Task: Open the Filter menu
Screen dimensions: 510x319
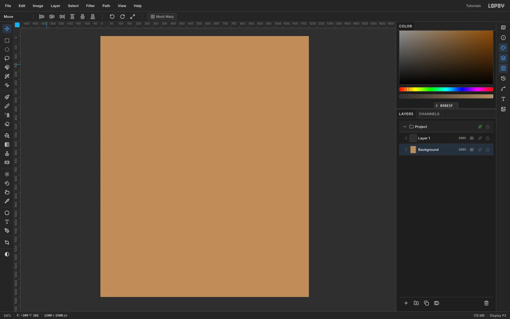Action: click(x=91, y=6)
